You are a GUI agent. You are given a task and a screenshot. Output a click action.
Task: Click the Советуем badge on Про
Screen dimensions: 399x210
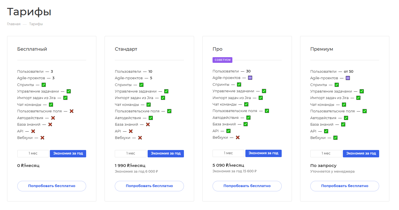click(x=222, y=60)
